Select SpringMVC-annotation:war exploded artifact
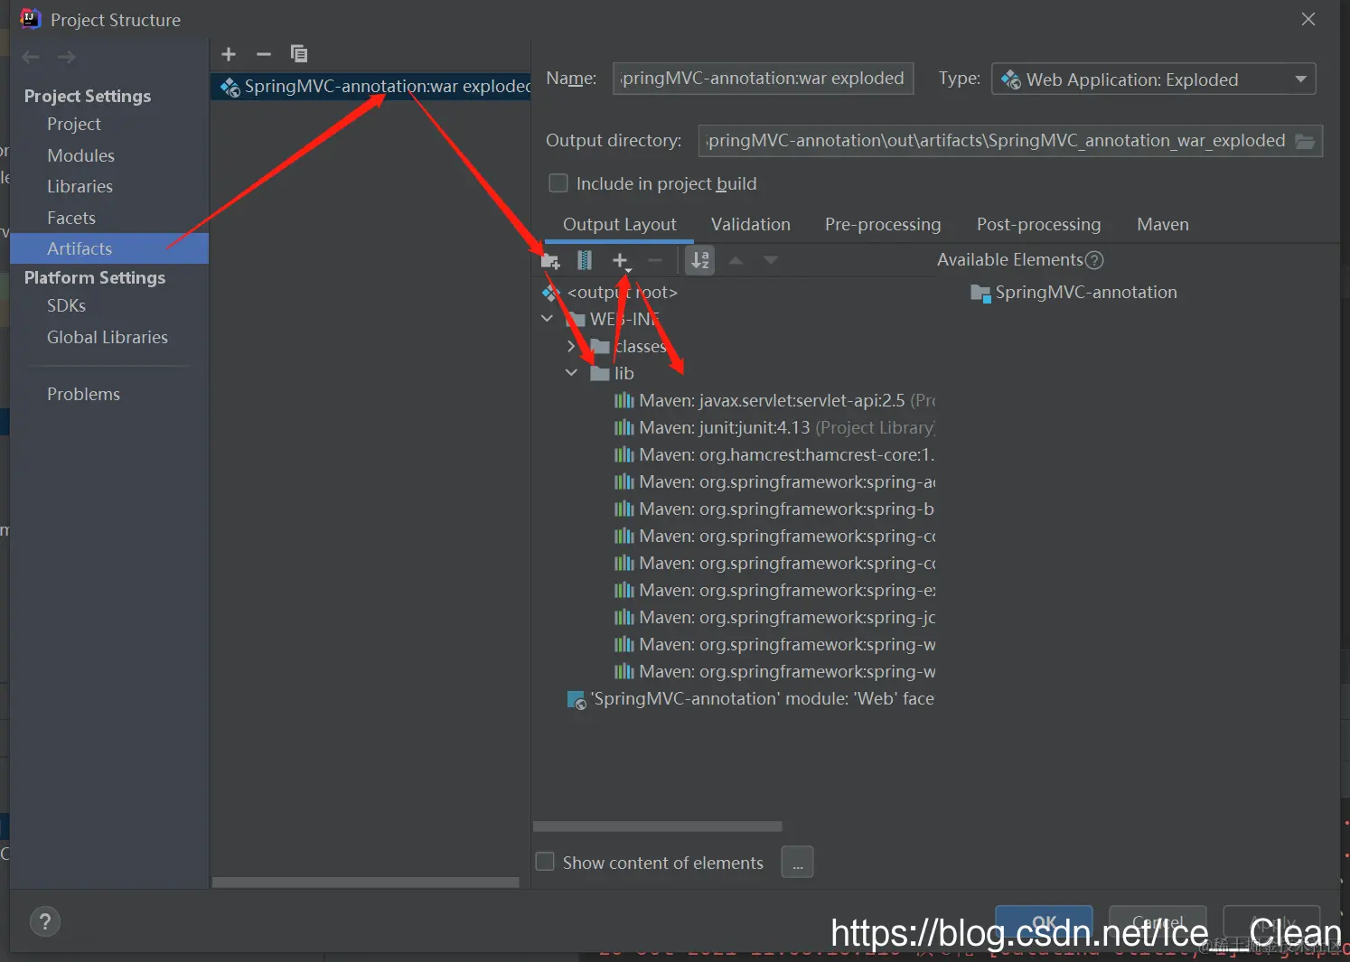 point(370,87)
